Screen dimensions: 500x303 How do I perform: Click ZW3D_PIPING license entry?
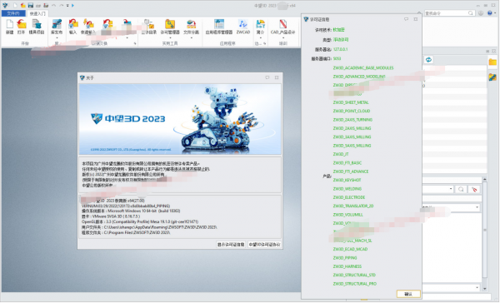pyautogui.click(x=345, y=258)
